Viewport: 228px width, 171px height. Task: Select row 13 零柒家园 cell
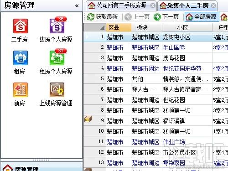click(x=187, y=163)
